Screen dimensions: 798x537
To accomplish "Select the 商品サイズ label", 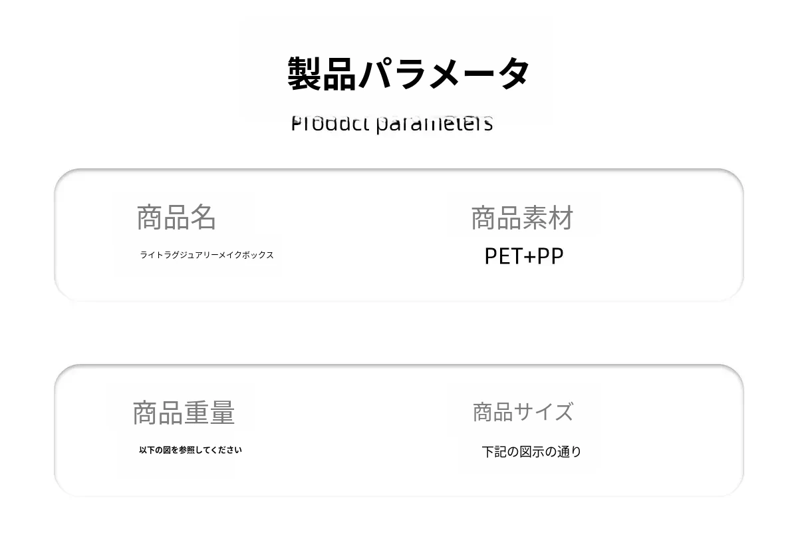I will click(523, 412).
